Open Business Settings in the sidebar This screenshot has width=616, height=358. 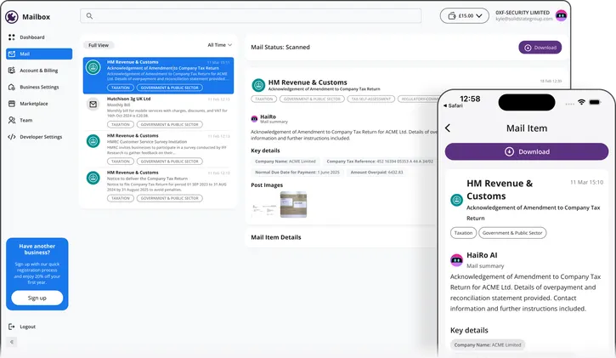(39, 87)
